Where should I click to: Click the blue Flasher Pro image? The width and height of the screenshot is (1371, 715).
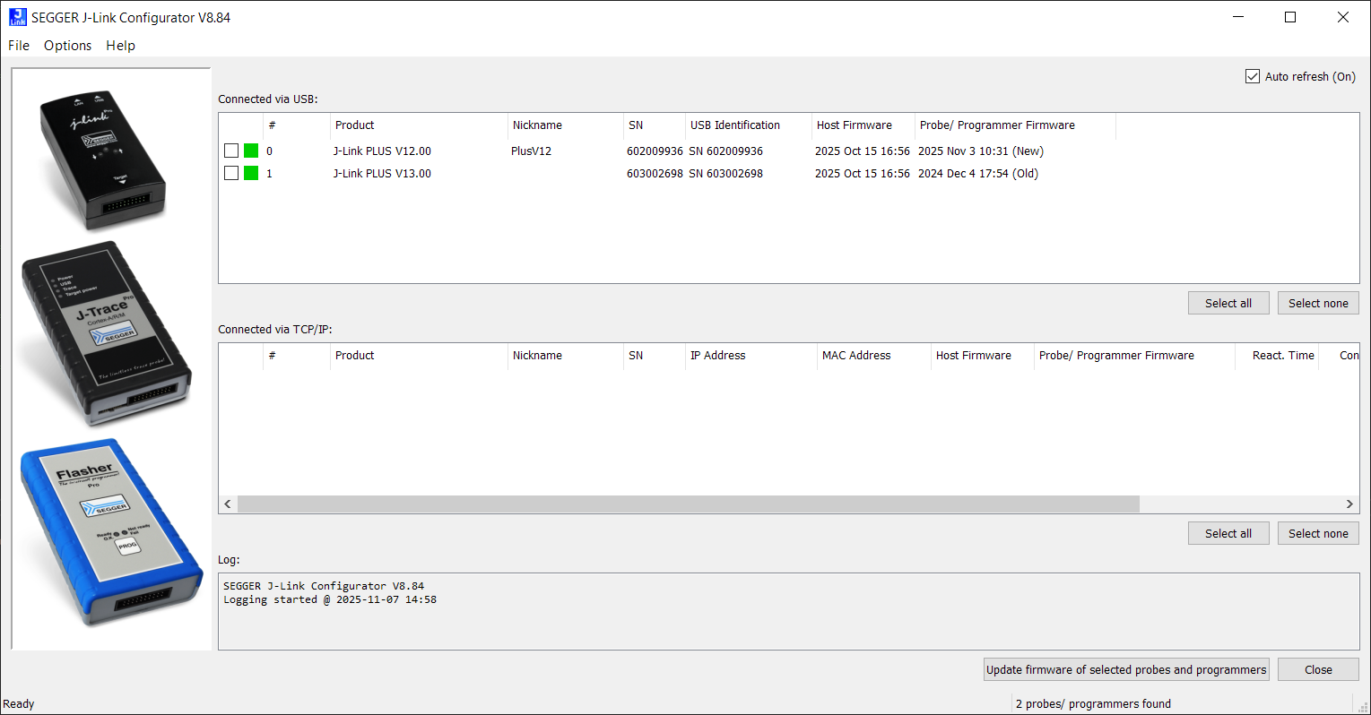click(x=111, y=532)
